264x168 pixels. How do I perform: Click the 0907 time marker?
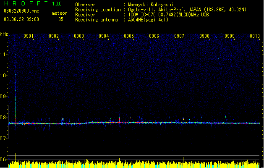point(179,36)
